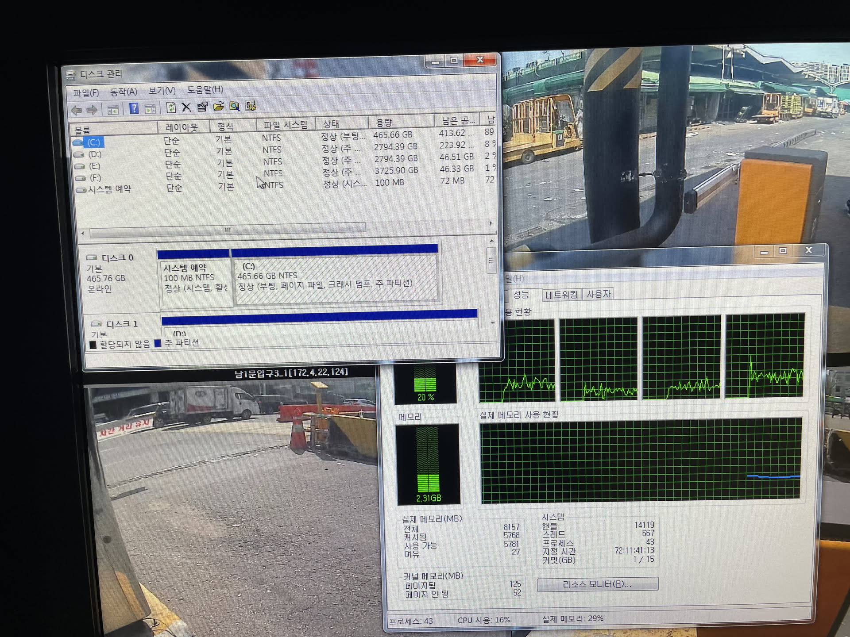The image size is (850, 637).
Task: Open the 파일(F) menu
Action: coord(86,93)
